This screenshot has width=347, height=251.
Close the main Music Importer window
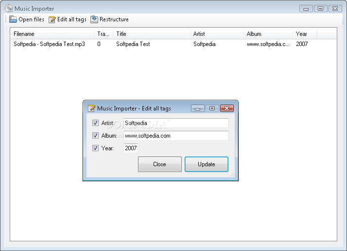pyautogui.click(x=335, y=9)
